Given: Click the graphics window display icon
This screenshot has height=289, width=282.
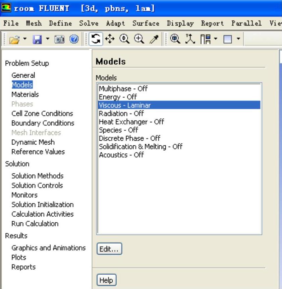Looking at the screenshot, I should 228,39.
